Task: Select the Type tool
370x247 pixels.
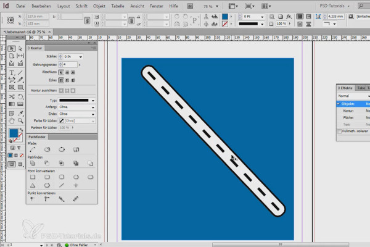Action: [12, 73]
